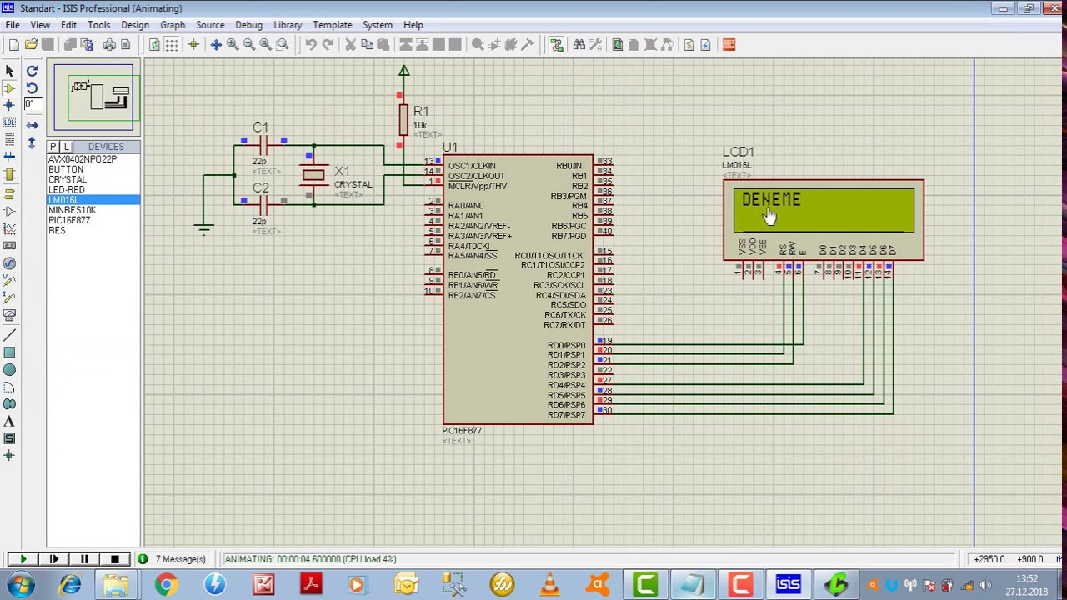Select the Junction Dot mode tool

coord(9,105)
